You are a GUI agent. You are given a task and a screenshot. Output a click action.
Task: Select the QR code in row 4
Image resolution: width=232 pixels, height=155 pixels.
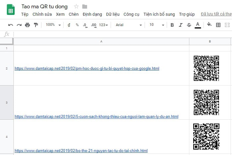coord(206,136)
